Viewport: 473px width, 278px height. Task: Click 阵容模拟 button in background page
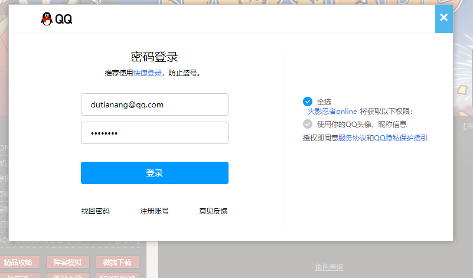68,262
